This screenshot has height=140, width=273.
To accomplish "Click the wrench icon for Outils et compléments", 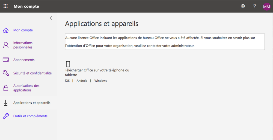I will point(6,116).
